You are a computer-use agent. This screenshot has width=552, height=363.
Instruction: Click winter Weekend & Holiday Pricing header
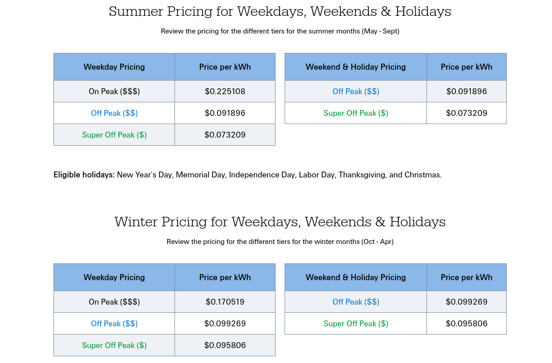pyautogui.click(x=356, y=277)
